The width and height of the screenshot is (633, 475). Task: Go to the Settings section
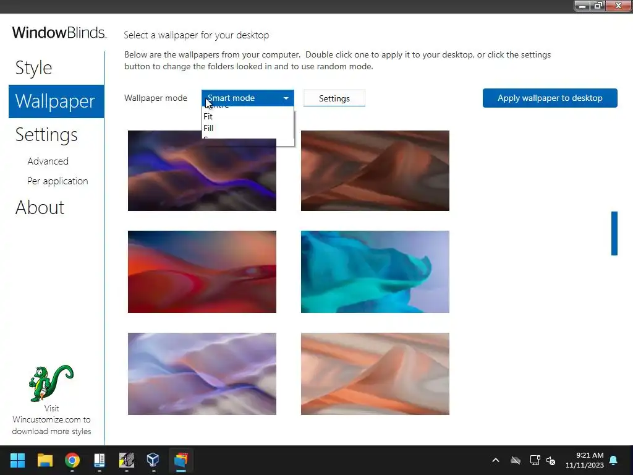(x=46, y=134)
